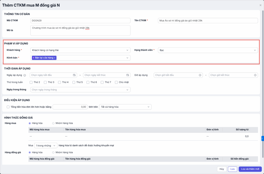Screen dimensions: 264x174
Task: Click the start date calendar icon
Action: pos(74,75)
